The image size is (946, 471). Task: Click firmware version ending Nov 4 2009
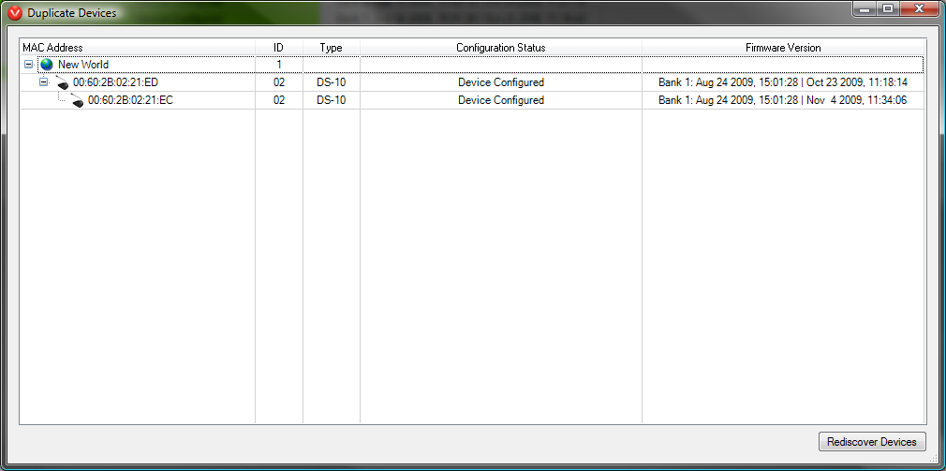coord(782,100)
